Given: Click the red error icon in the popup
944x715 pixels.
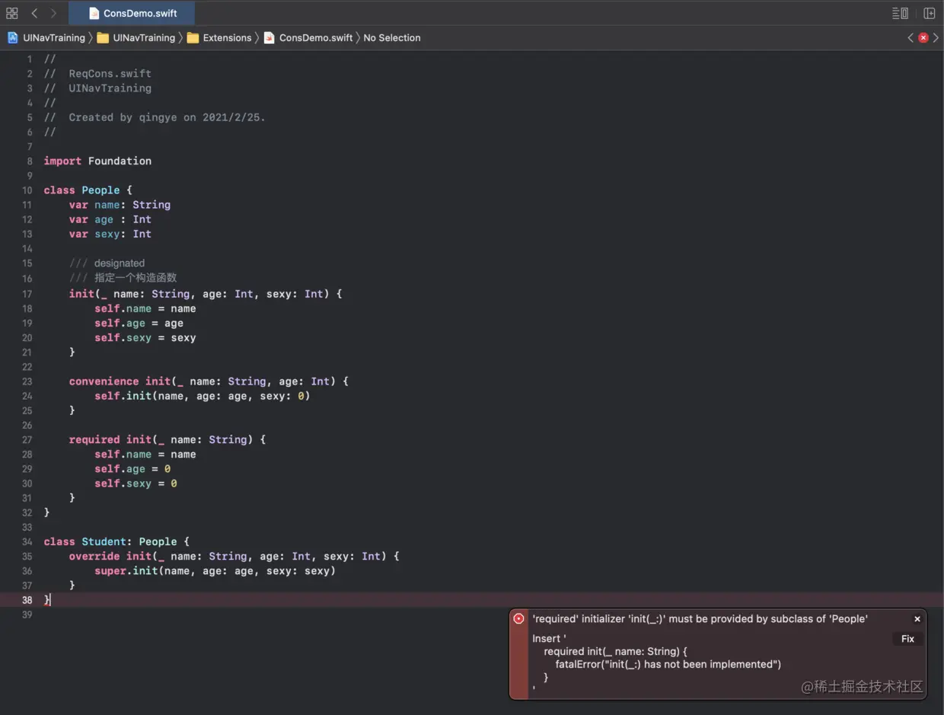Looking at the screenshot, I should click(x=518, y=619).
